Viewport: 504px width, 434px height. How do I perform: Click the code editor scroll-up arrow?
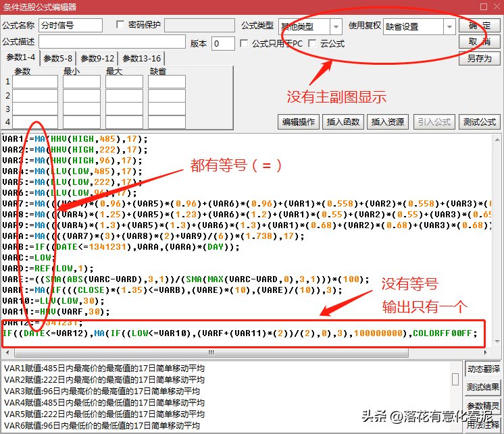click(x=497, y=140)
